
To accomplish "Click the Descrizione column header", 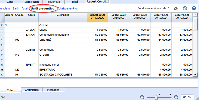I will tap(63, 17).
